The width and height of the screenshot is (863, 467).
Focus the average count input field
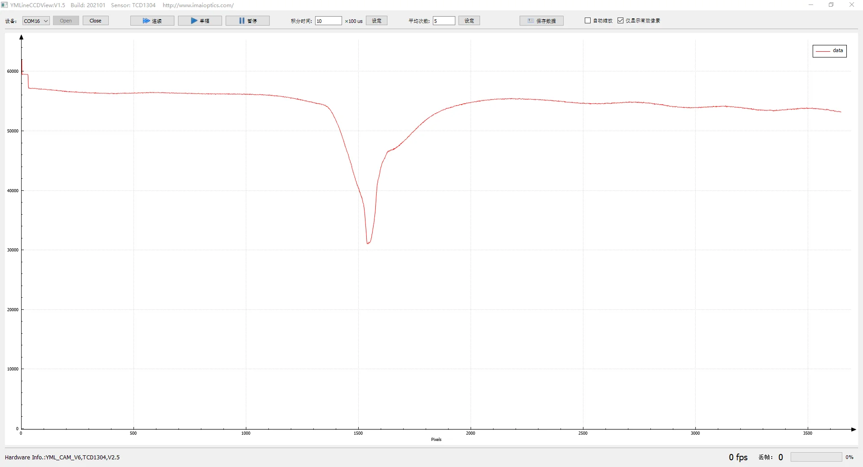(444, 21)
